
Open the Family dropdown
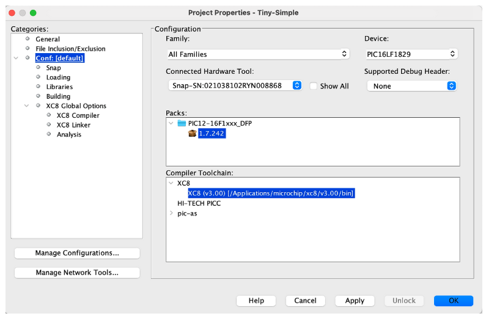[257, 54]
